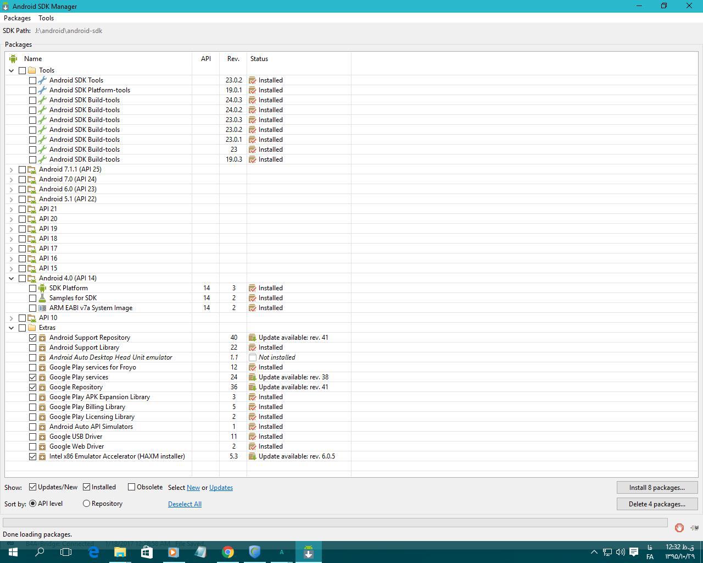Enable the Obsolete checkbox
Screen dimensions: 703x563
132,487
